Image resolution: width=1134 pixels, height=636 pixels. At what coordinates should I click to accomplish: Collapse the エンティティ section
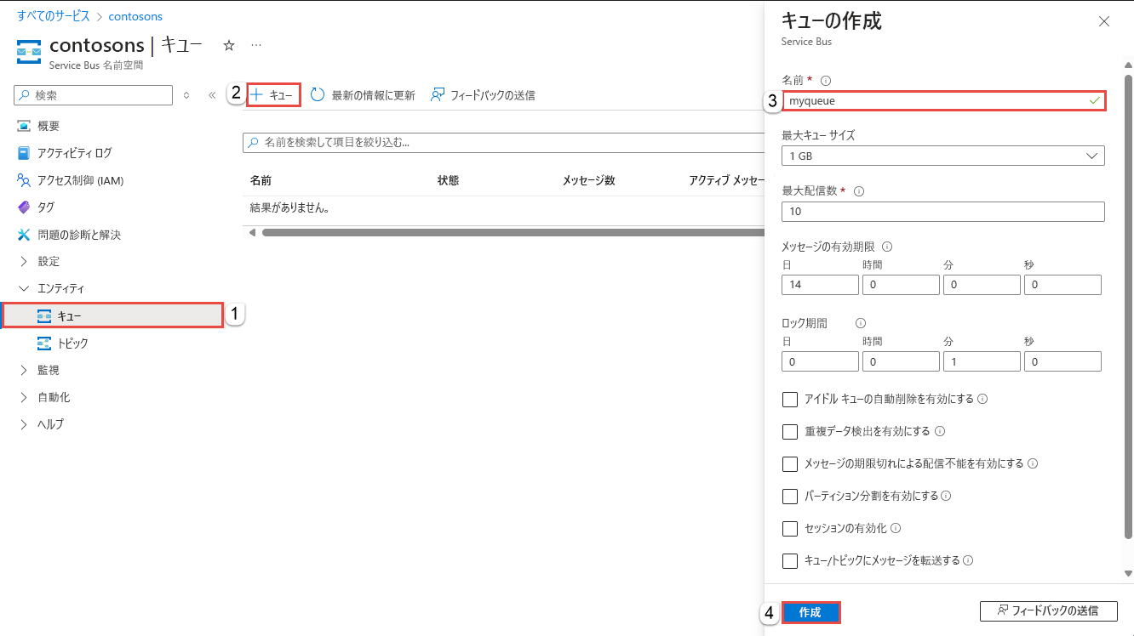coord(24,289)
